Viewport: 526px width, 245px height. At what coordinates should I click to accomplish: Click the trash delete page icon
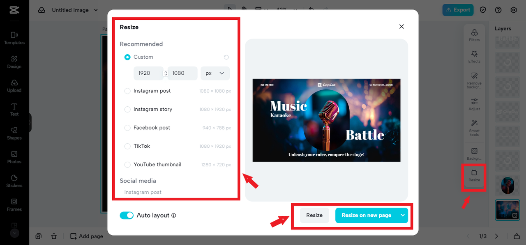(x=54, y=236)
